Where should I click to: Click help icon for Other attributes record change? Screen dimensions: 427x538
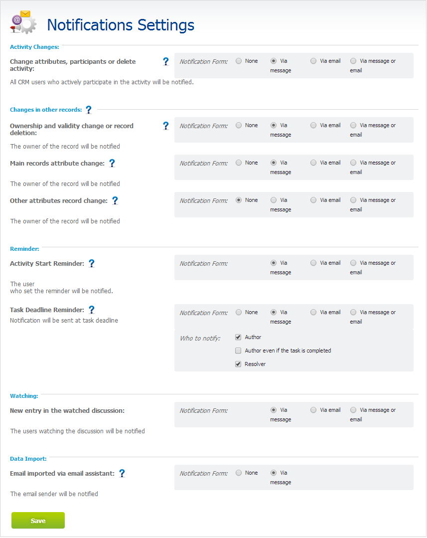(x=115, y=201)
